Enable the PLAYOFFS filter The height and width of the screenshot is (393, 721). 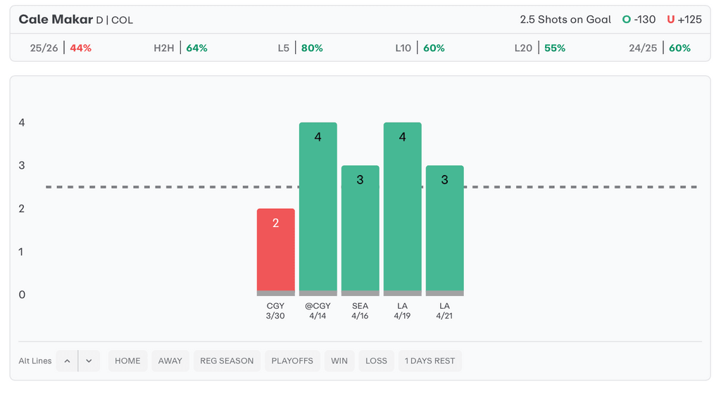(292, 361)
